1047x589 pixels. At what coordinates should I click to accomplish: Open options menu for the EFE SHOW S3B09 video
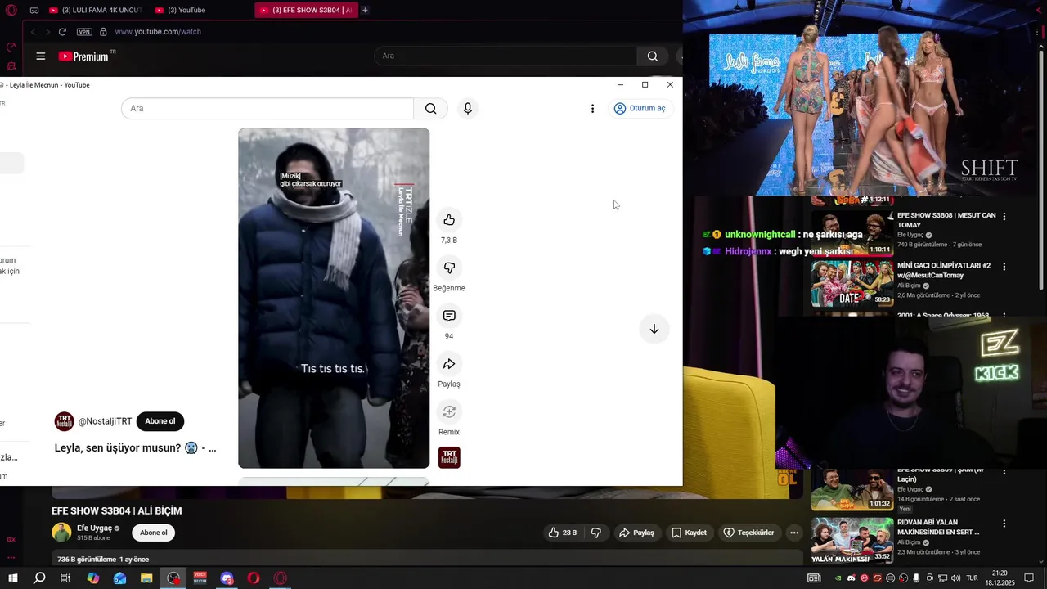[x=1004, y=474]
